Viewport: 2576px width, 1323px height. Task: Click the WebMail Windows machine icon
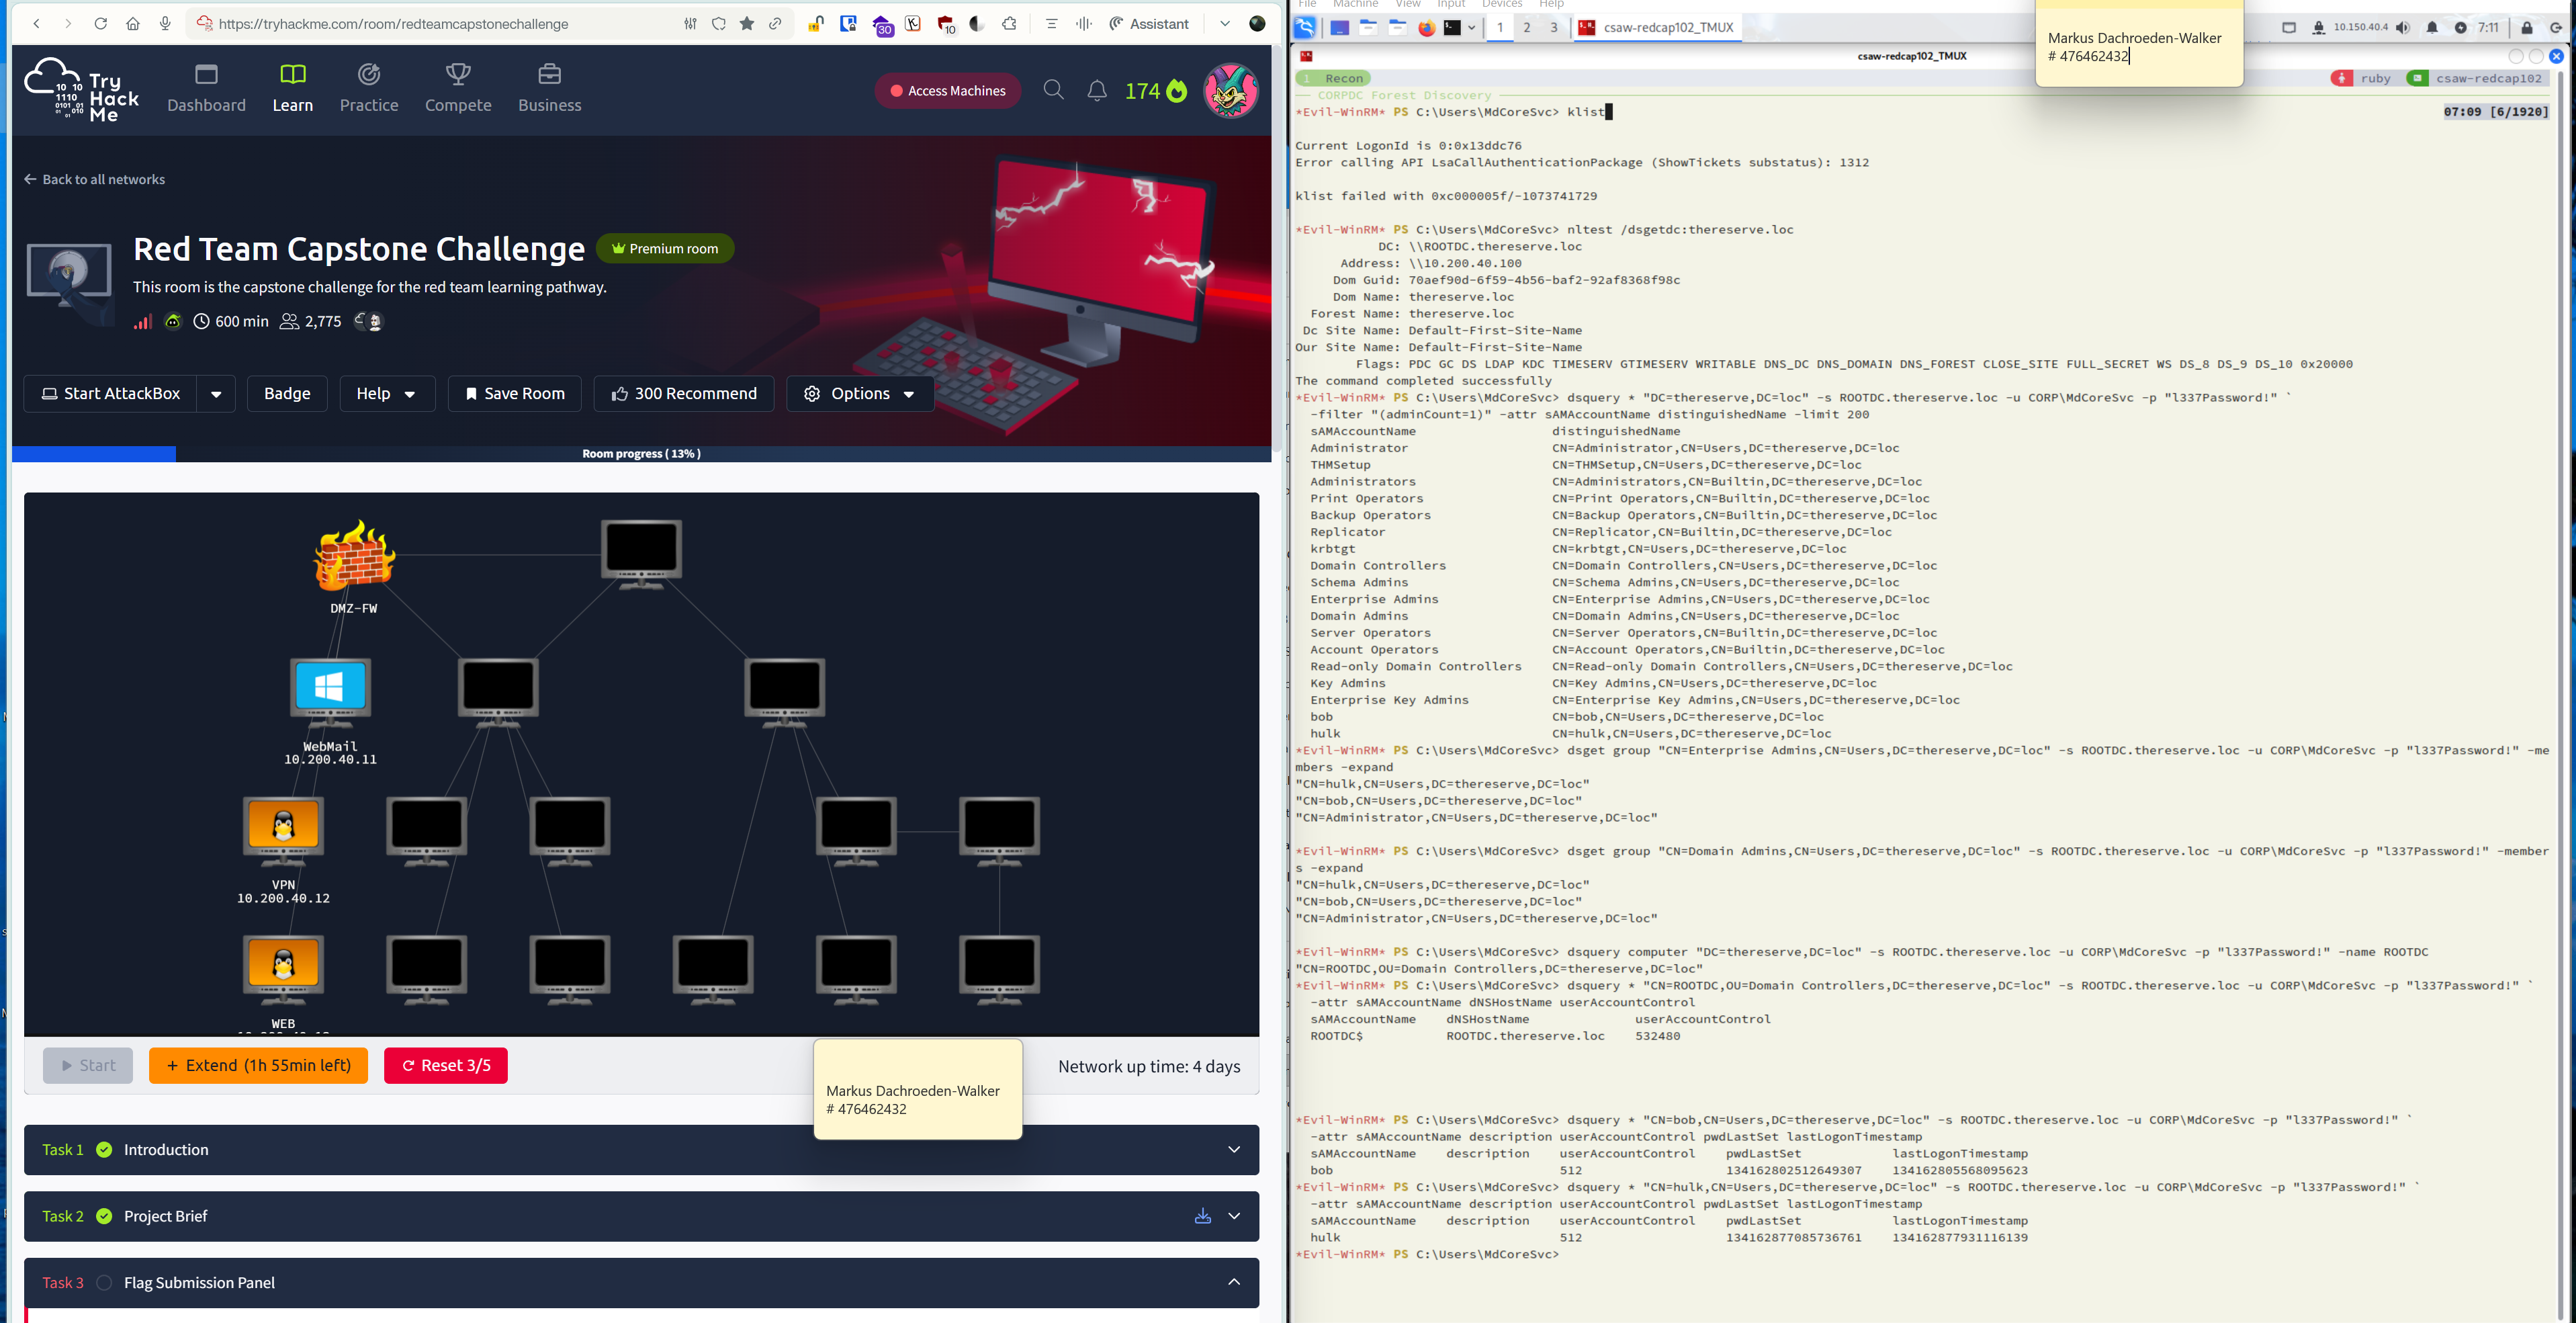[x=330, y=687]
